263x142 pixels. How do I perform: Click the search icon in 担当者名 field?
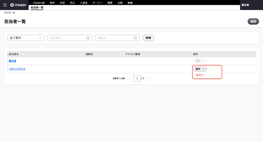click(x=88, y=38)
